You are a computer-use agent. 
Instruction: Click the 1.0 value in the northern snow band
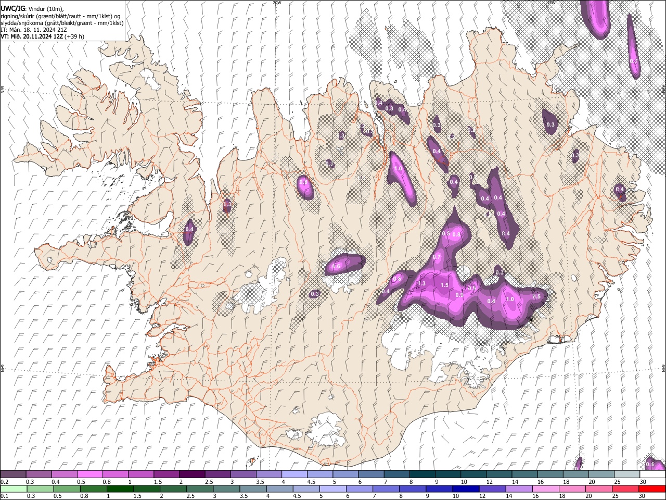pyautogui.click(x=399, y=169)
